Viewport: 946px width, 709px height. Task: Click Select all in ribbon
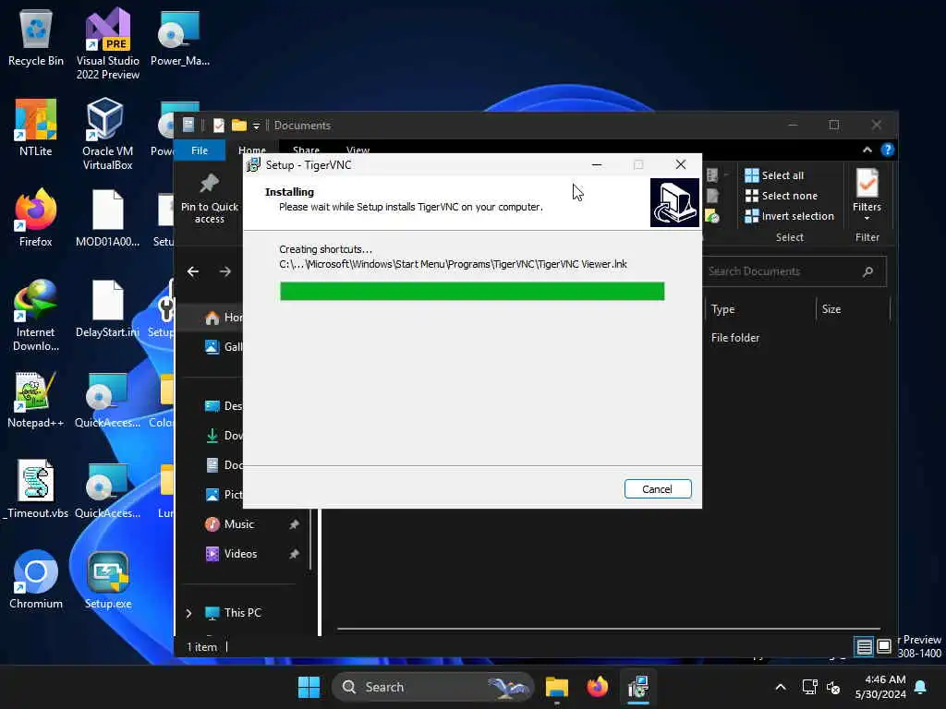pyautogui.click(x=774, y=175)
